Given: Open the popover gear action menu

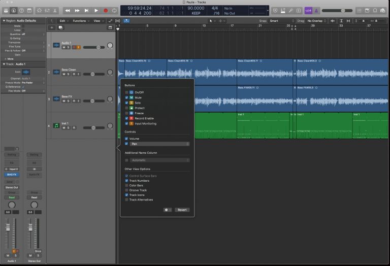Looking at the screenshot, I should pos(168,210).
